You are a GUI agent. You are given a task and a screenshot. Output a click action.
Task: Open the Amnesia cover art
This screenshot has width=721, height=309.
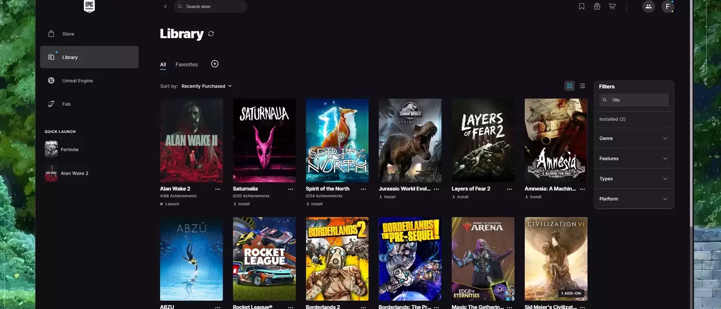click(x=556, y=141)
